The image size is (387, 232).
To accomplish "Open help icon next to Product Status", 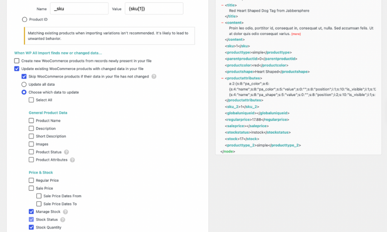I will click(x=67, y=152).
